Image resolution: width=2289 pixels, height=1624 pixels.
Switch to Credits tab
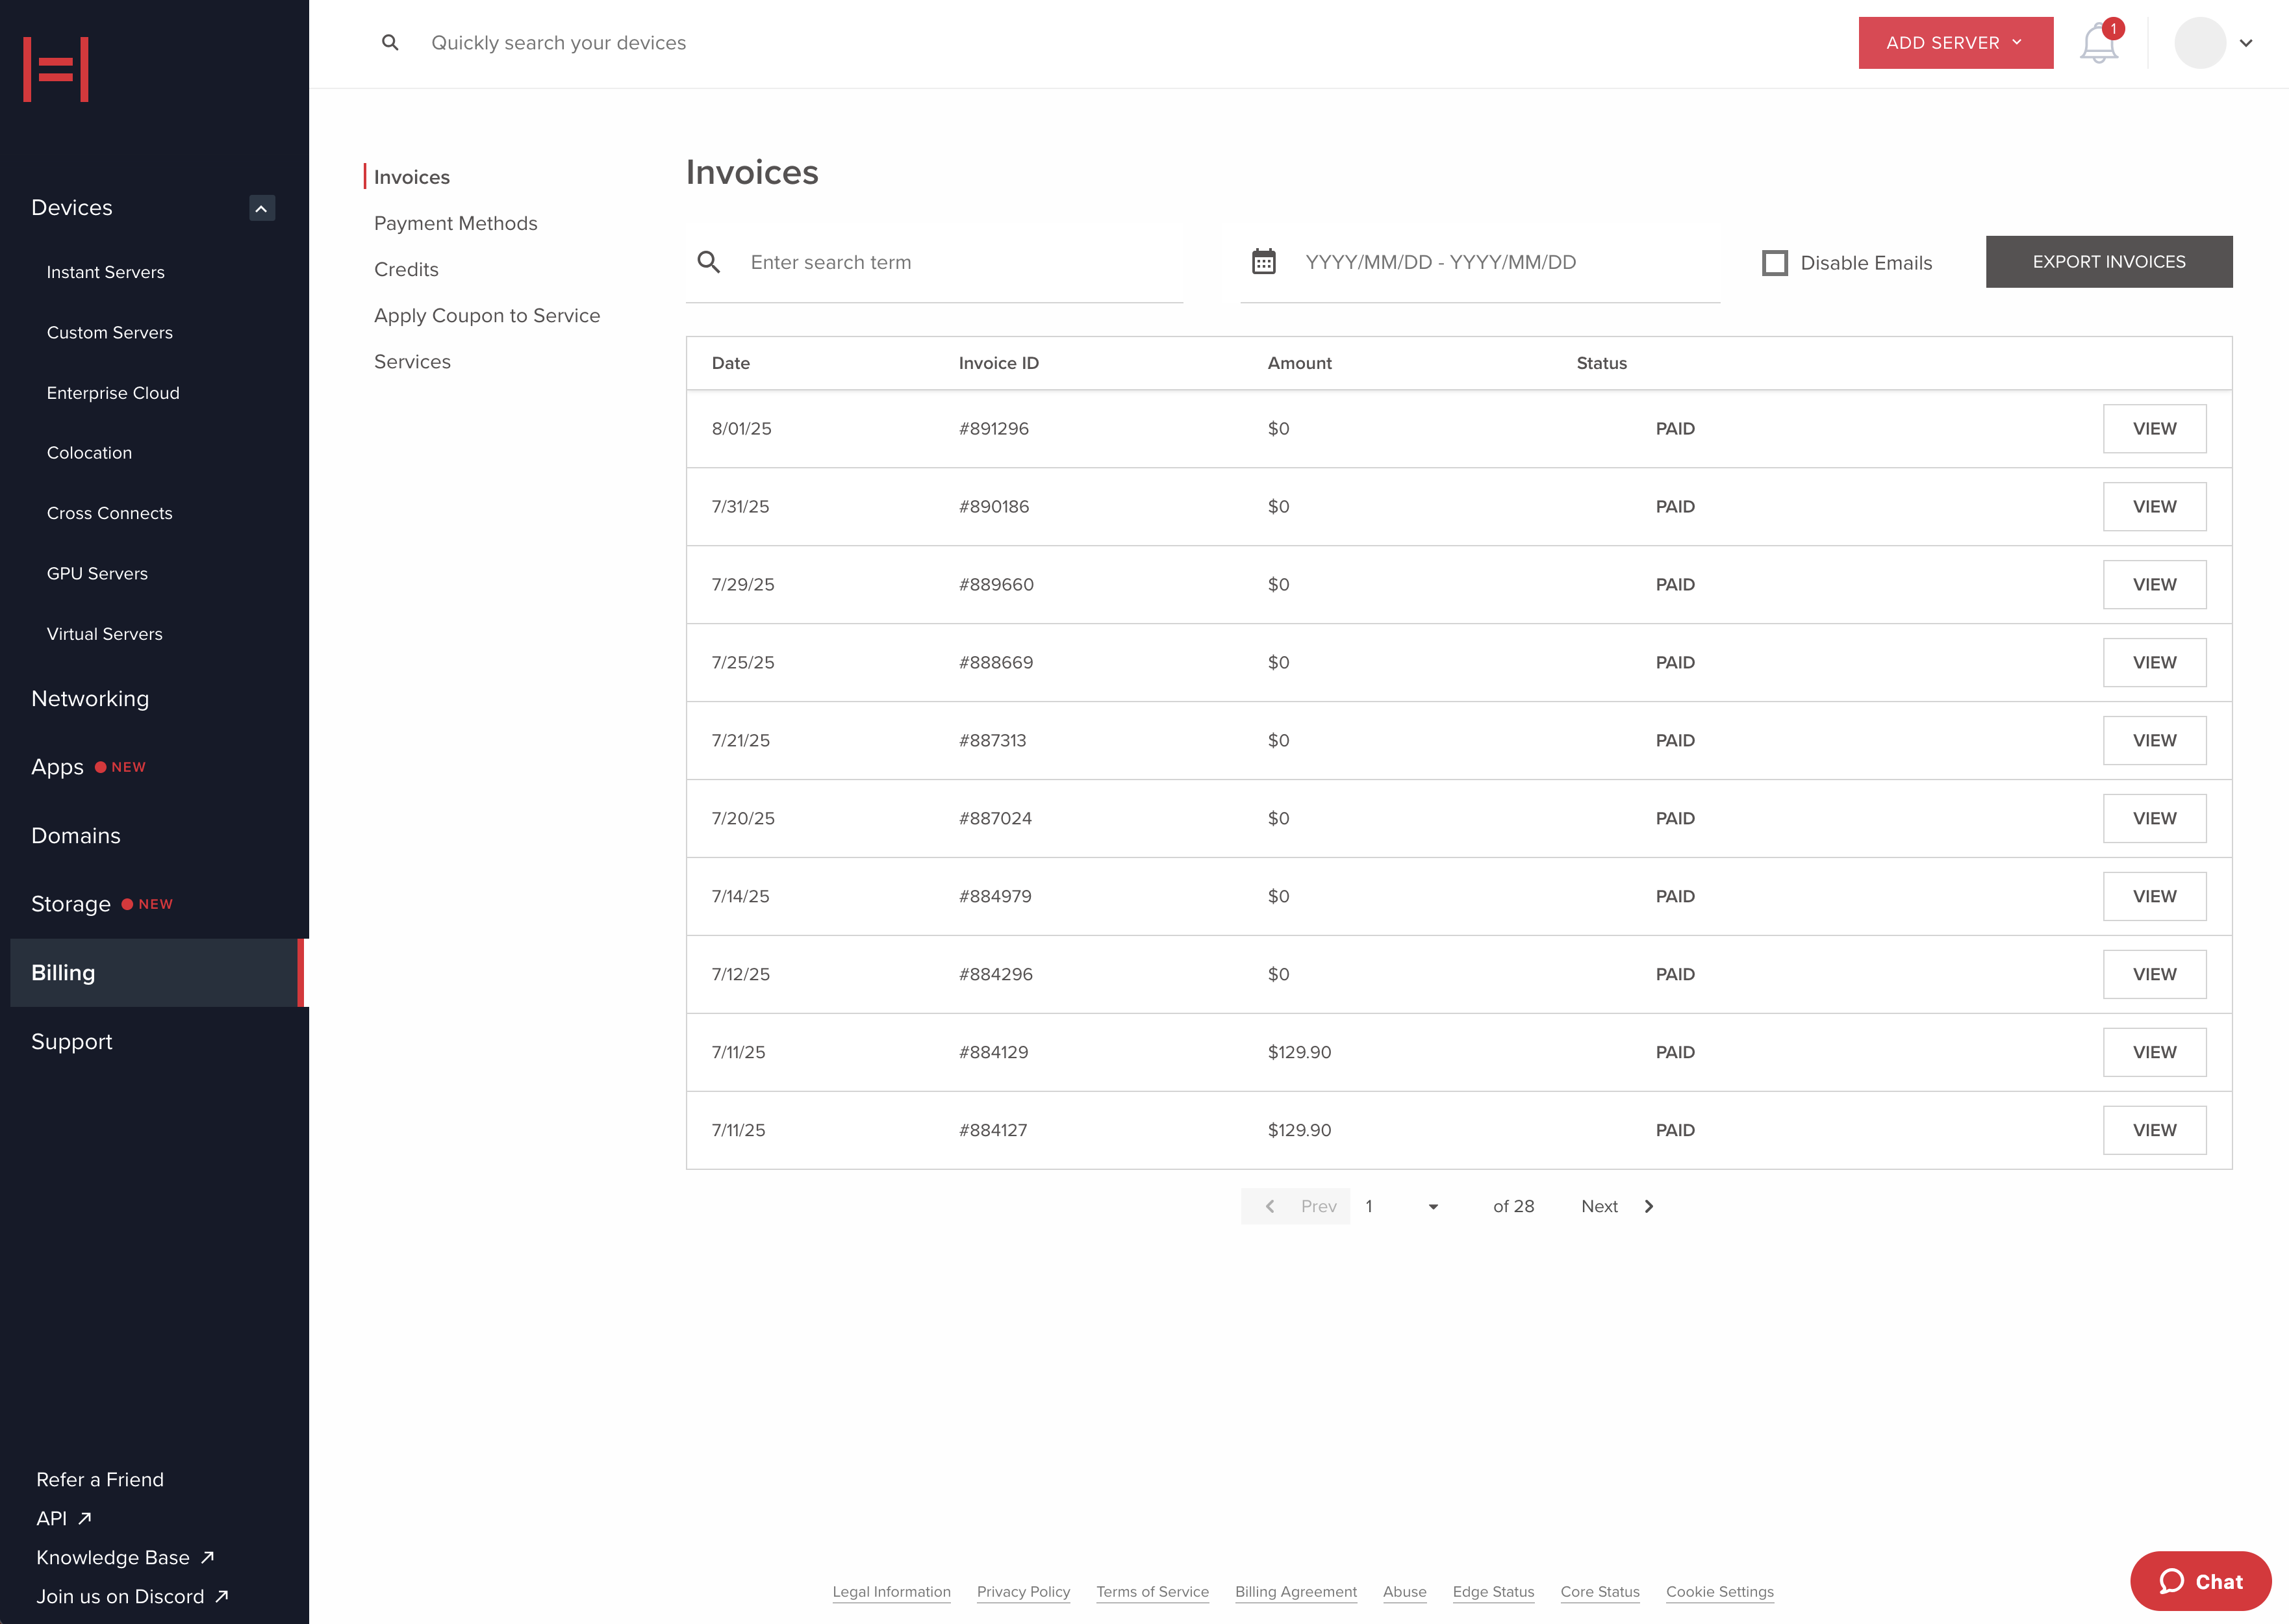coord(406,269)
